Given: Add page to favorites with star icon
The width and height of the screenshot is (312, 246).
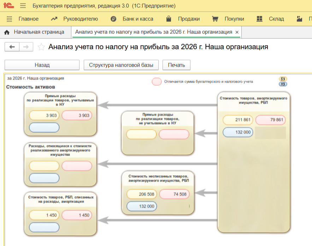Looking at the screenshot, I should 41,47.
